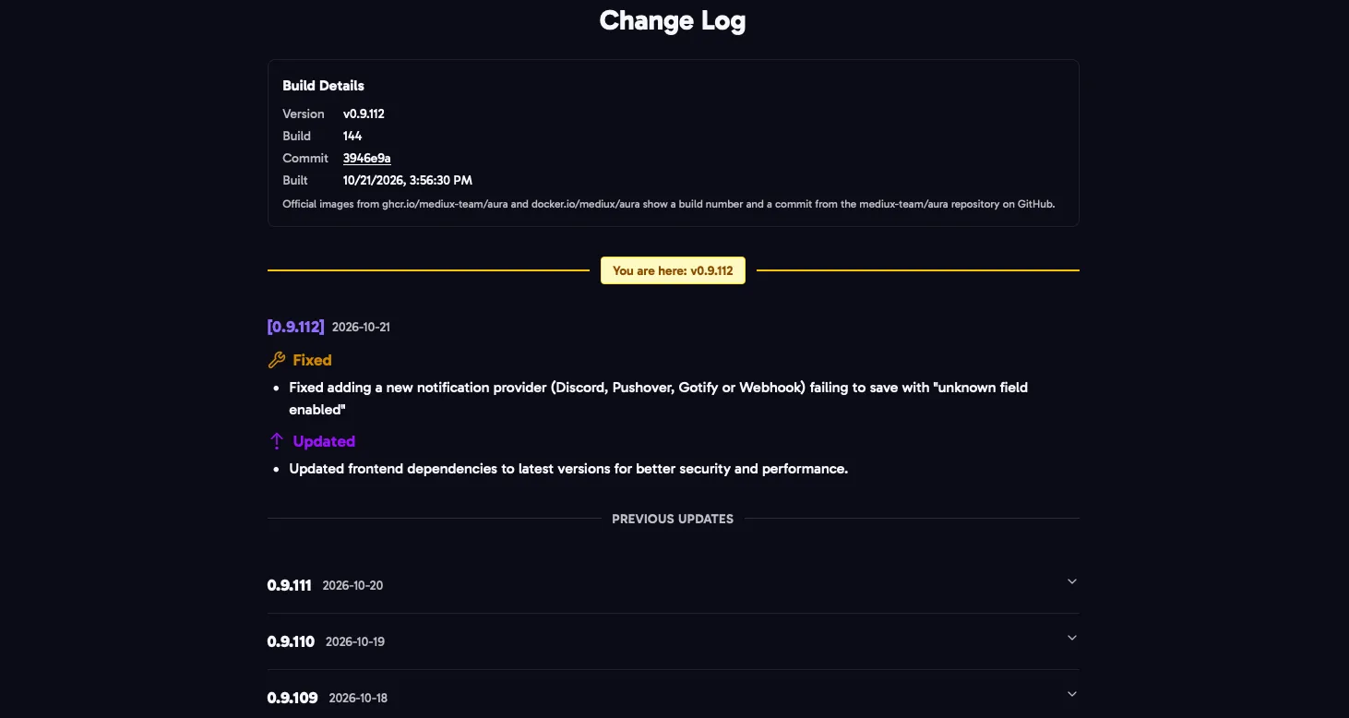1349x718 pixels.
Task: Expand the 0.9.109 changelog entry chevron
Action: 1071,694
